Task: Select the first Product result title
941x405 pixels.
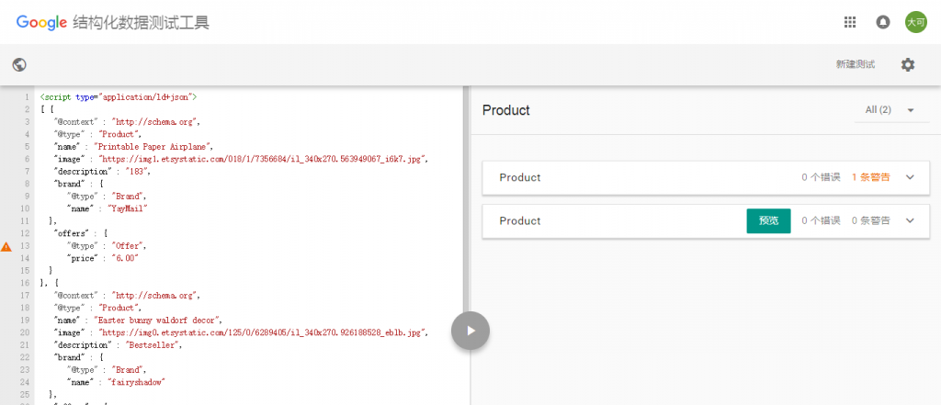Action: click(520, 177)
